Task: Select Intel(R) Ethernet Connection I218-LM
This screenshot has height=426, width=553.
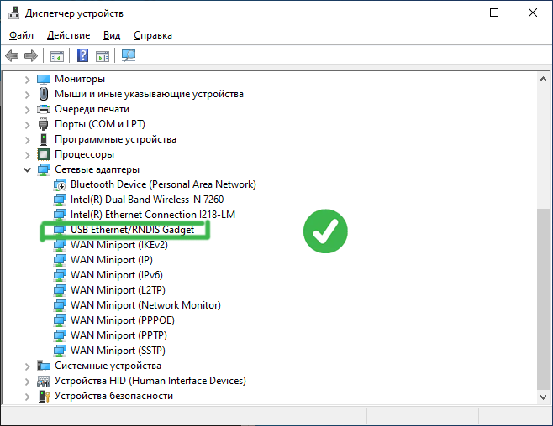Action: pos(153,215)
